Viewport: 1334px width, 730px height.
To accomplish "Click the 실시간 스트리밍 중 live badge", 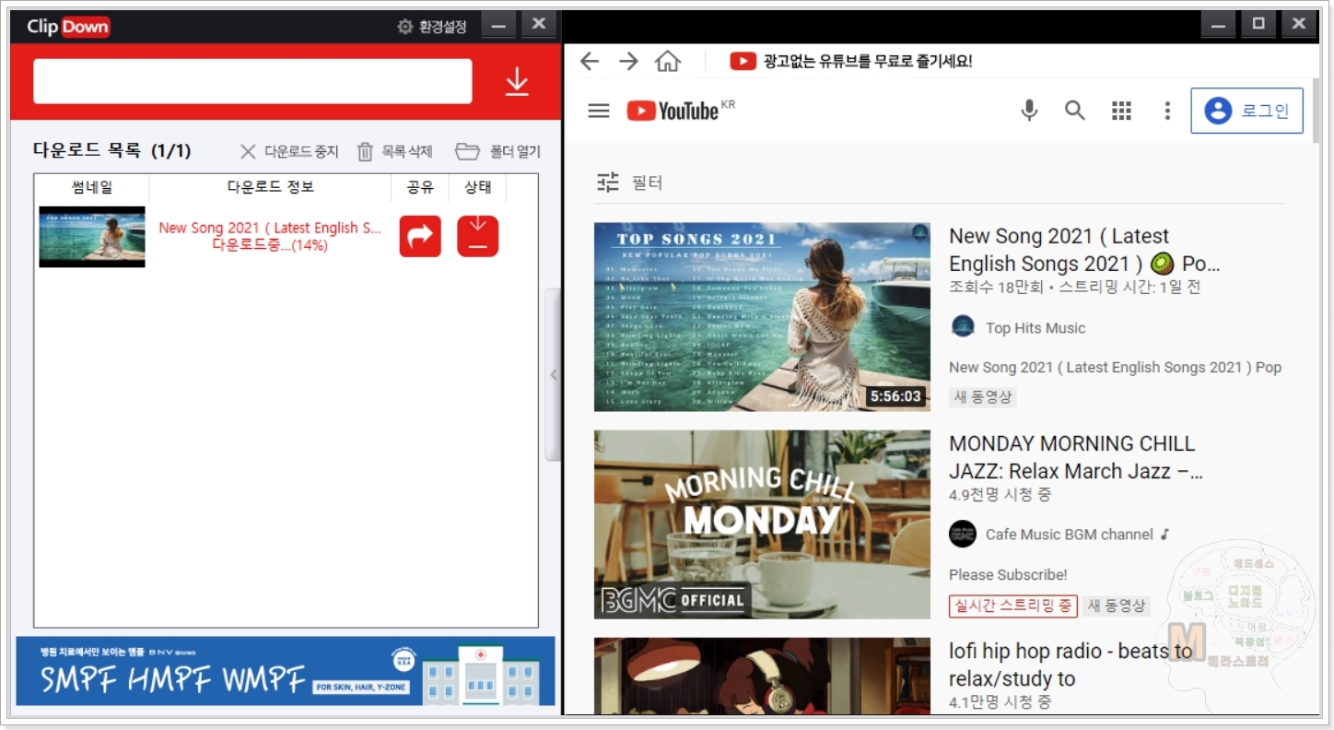I will pos(1012,606).
